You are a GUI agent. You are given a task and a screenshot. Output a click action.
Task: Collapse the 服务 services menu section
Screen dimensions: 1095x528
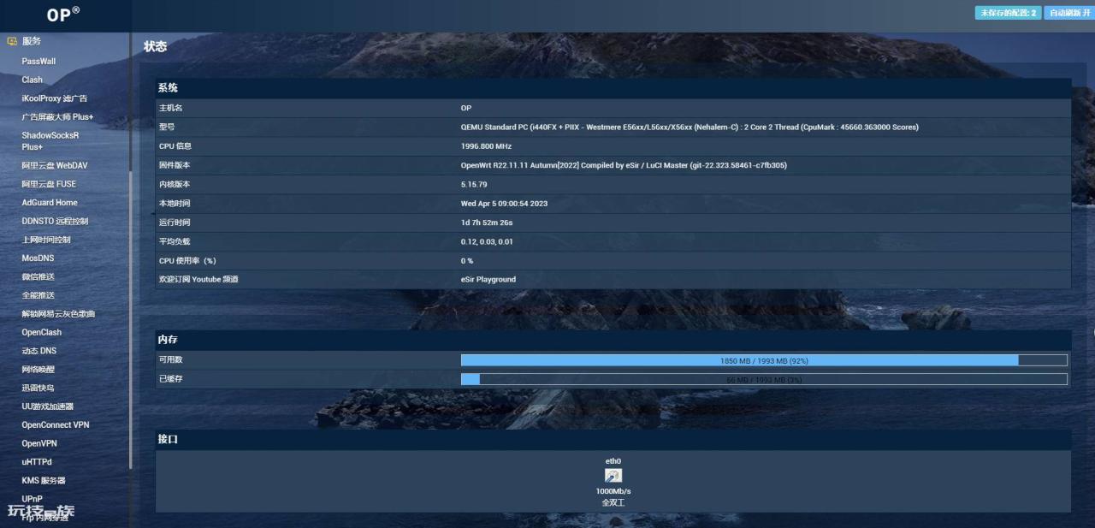tap(32, 41)
